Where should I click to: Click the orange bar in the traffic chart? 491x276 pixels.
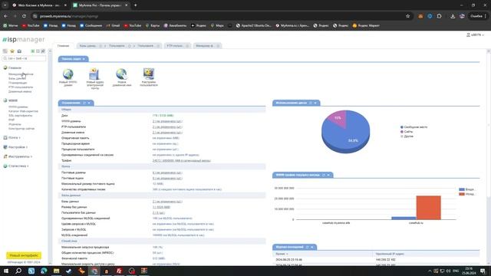[x=428, y=208]
